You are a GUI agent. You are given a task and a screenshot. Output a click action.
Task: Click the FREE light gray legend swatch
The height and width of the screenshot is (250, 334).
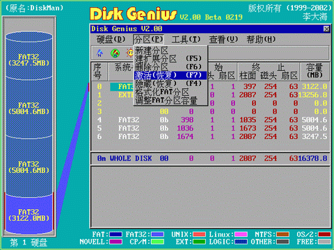point(324,242)
